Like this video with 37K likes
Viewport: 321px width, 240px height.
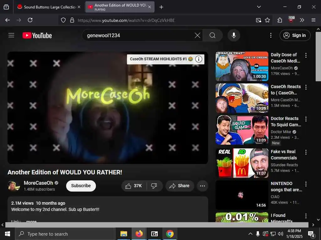click(134, 186)
